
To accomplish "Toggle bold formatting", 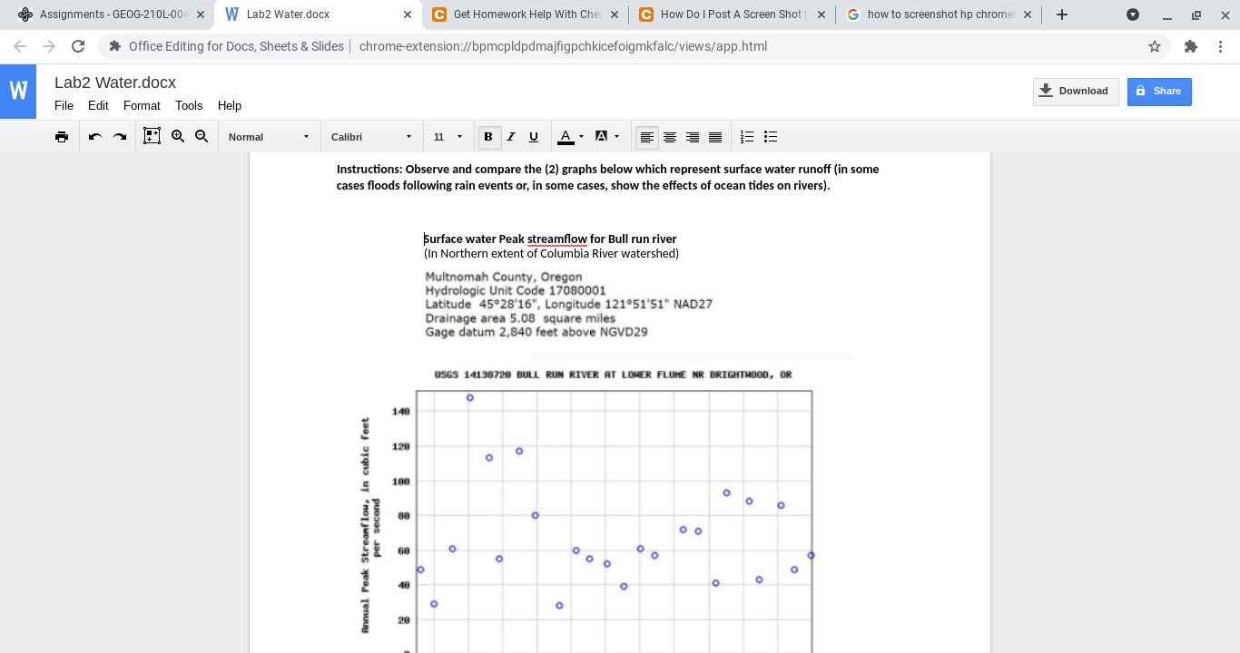I will click(488, 137).
